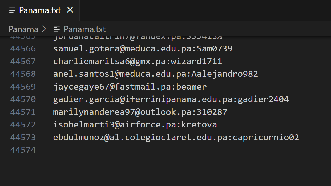Switch to the Panama.txt tab
The image size is (331, 186).
coord(40,10)
